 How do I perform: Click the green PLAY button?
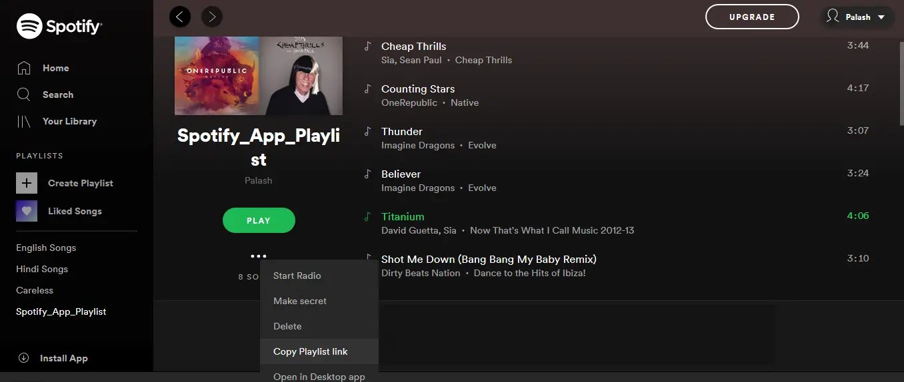(x=259, y=220)
